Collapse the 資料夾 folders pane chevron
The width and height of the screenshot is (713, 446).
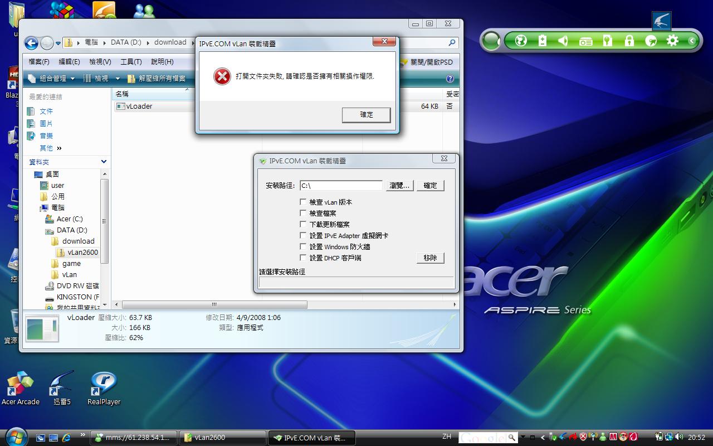(x=104, y=162)
